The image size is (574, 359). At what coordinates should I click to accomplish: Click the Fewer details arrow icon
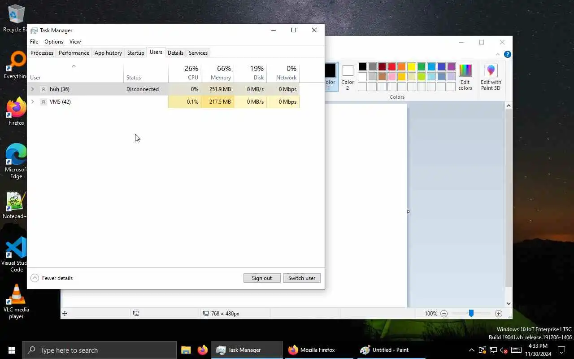point(35,278)
